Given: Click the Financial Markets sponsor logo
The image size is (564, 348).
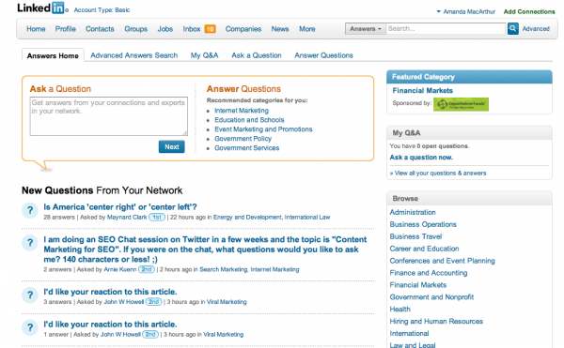Looking at the screenshot, I should [x=461, y=104].
